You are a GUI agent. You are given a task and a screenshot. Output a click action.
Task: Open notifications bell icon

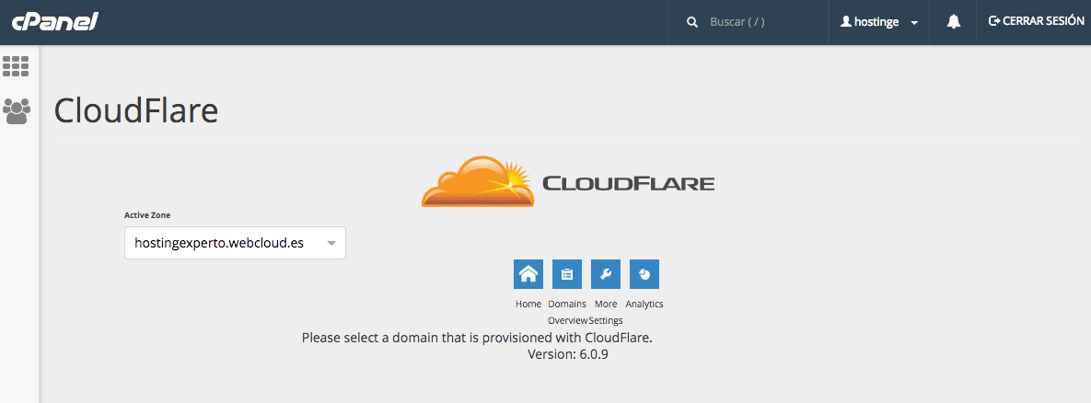point(953,22)
